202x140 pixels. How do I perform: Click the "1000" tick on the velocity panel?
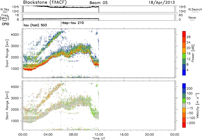tap(15, 121)
